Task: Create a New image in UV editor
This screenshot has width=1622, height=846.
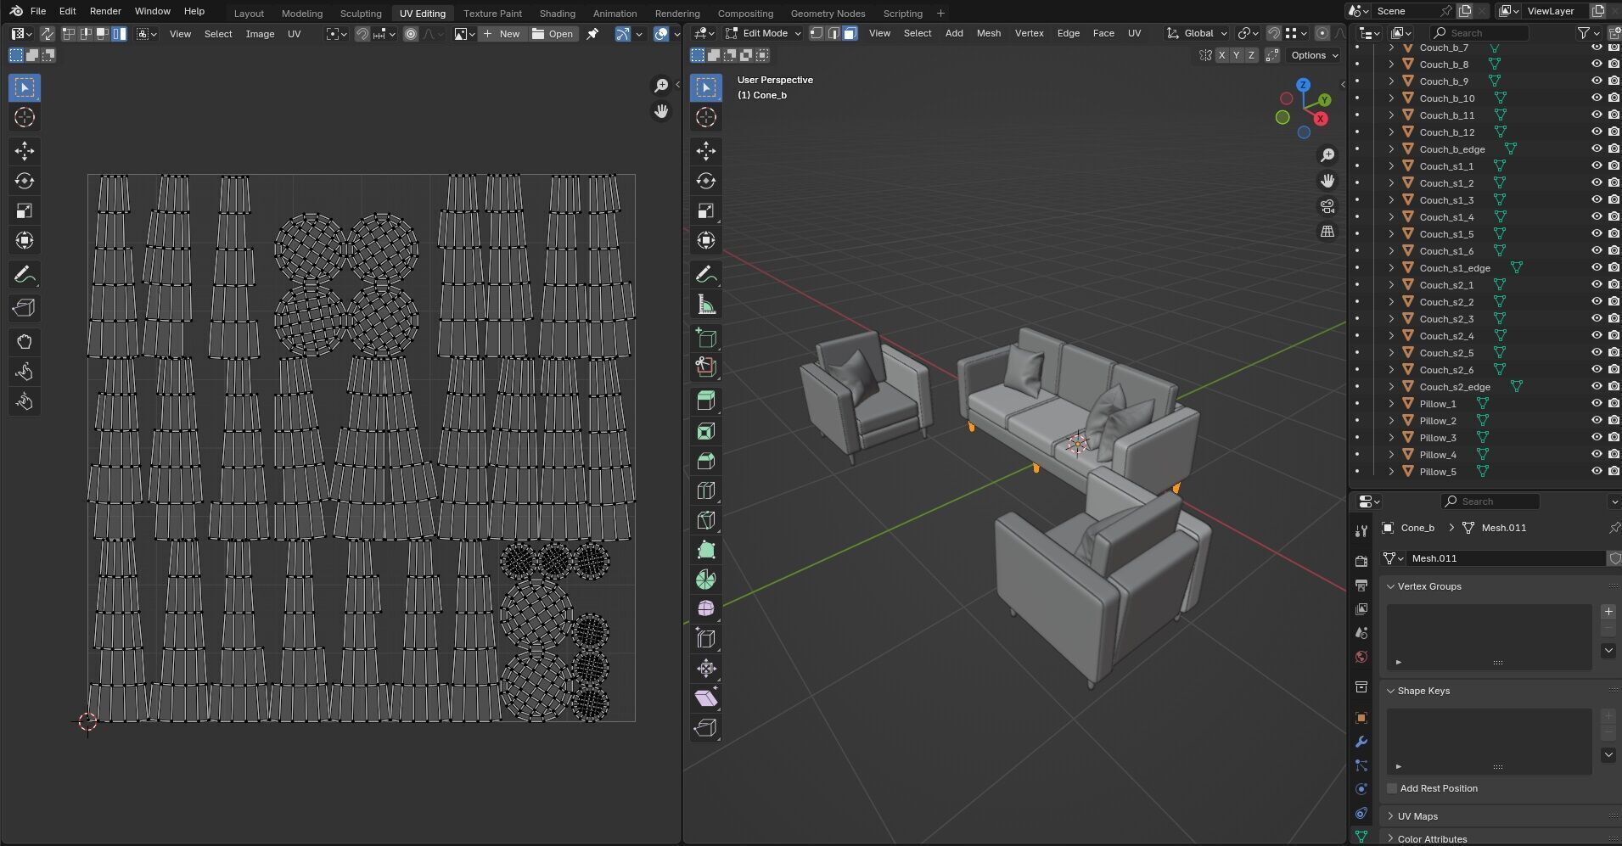Action: pos(502,34)
